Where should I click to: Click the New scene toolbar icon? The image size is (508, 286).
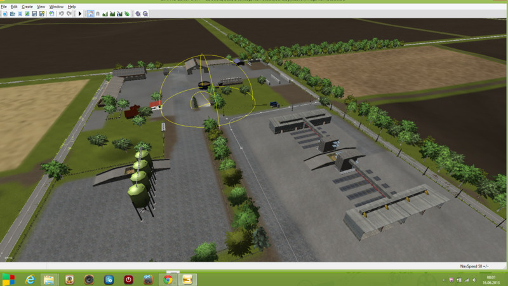(x=4, y=13)
